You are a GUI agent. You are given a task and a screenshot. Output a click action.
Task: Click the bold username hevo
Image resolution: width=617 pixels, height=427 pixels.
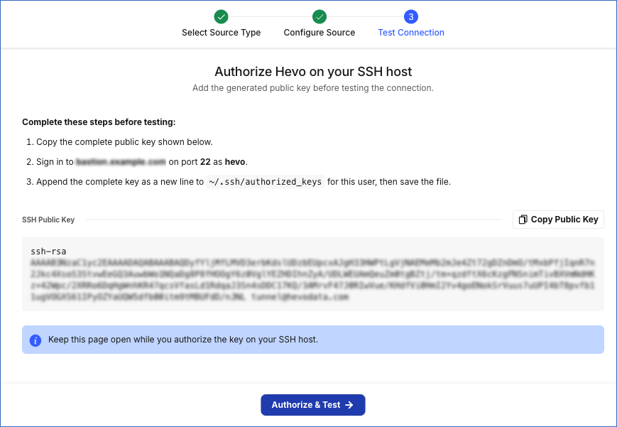(235, 162)
